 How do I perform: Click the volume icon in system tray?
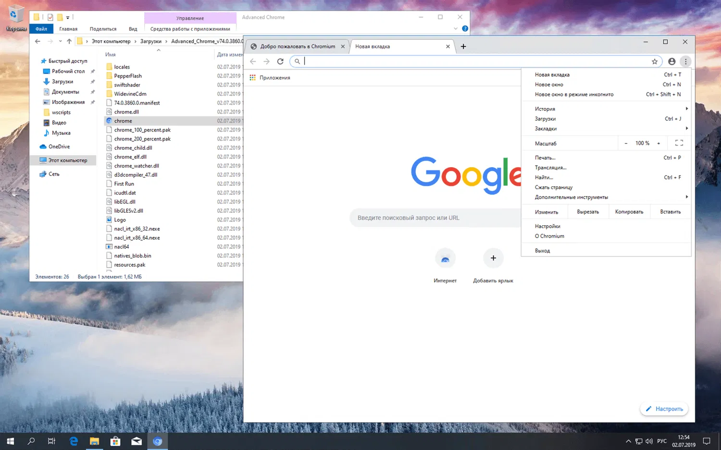(649, 441)
